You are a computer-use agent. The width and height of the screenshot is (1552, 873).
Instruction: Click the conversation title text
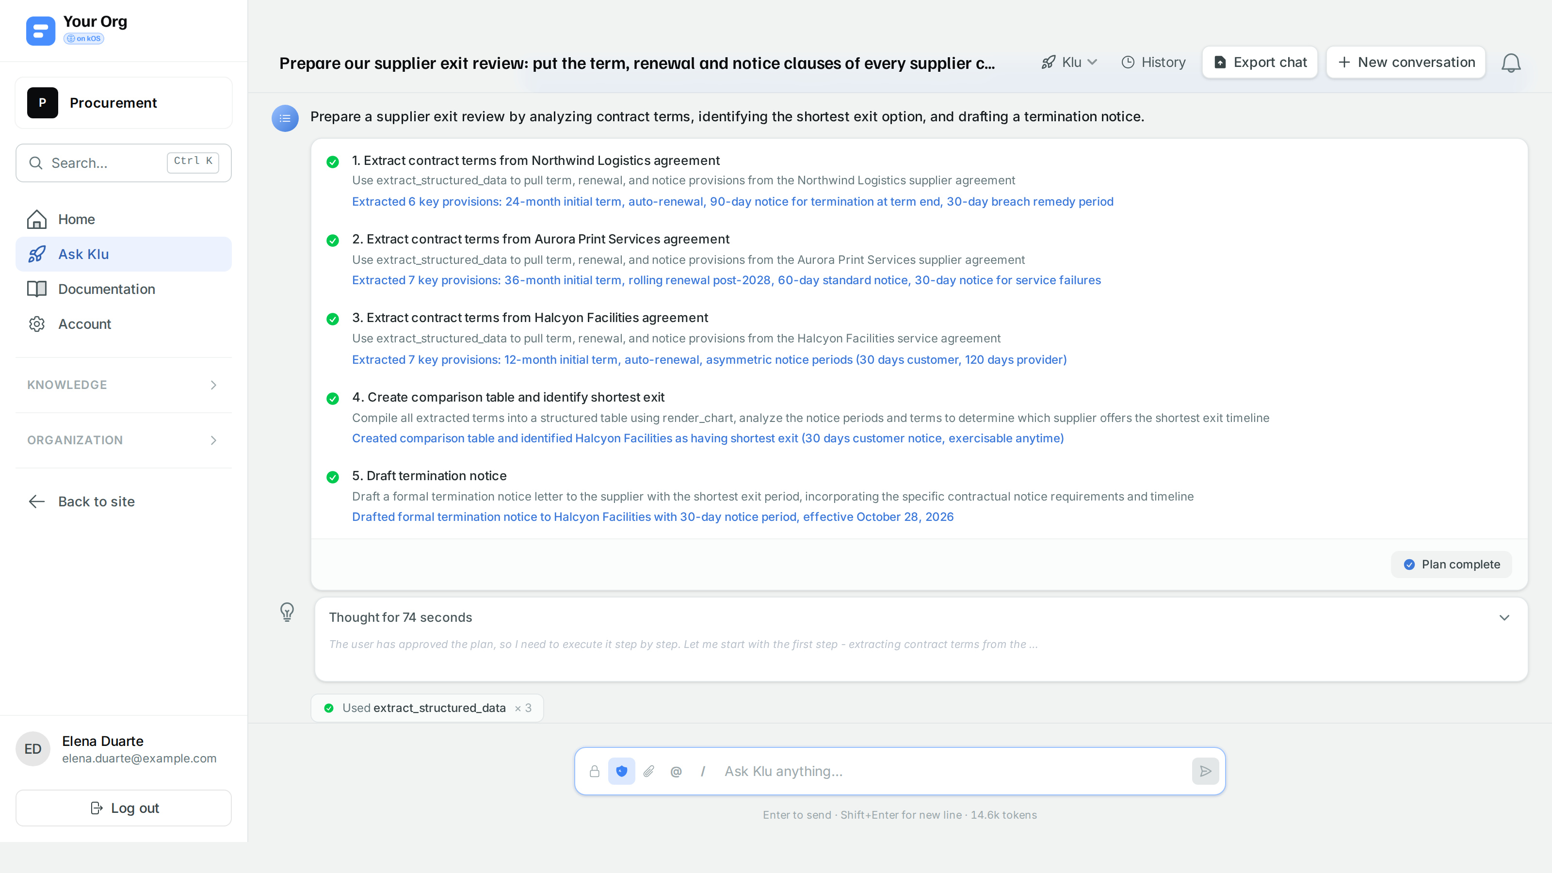(637, 63)
